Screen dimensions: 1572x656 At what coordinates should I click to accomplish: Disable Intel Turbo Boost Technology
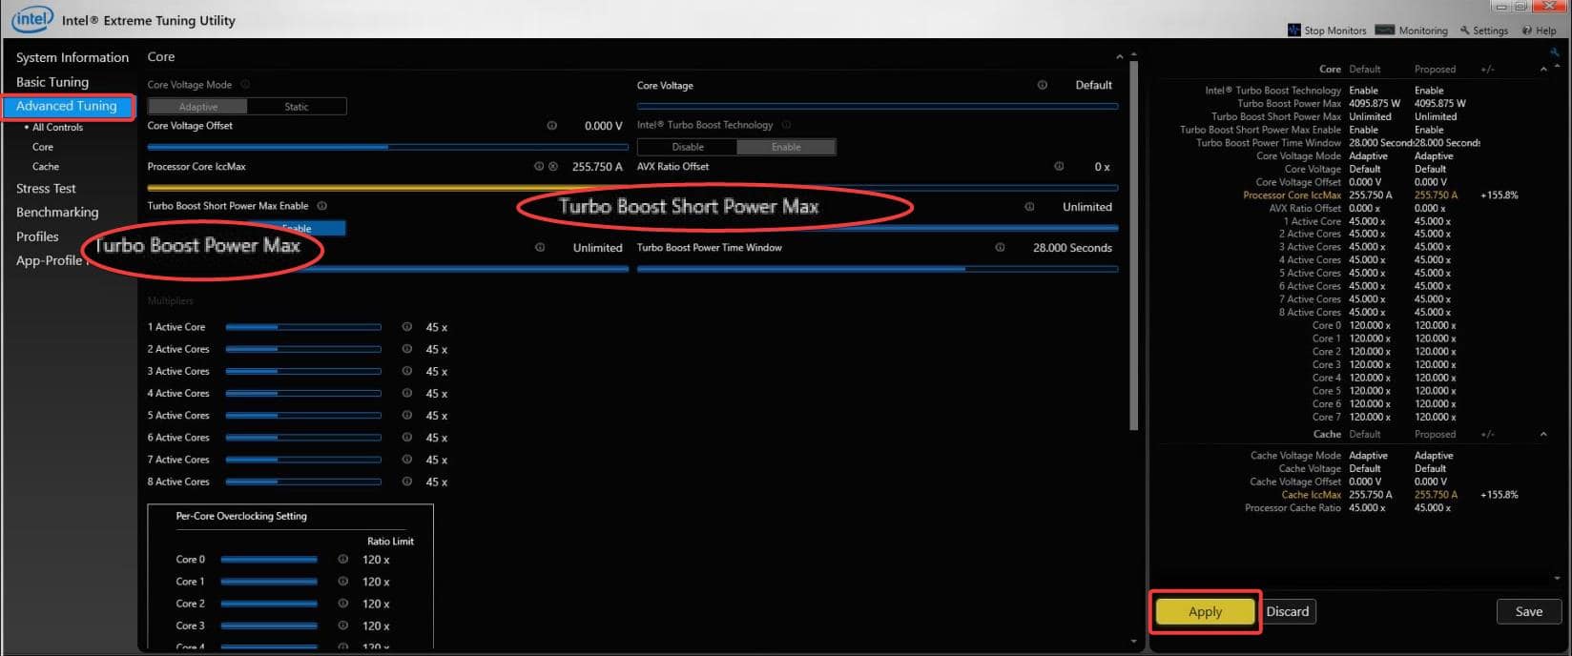pyautogui.click(x=687, y=147)
